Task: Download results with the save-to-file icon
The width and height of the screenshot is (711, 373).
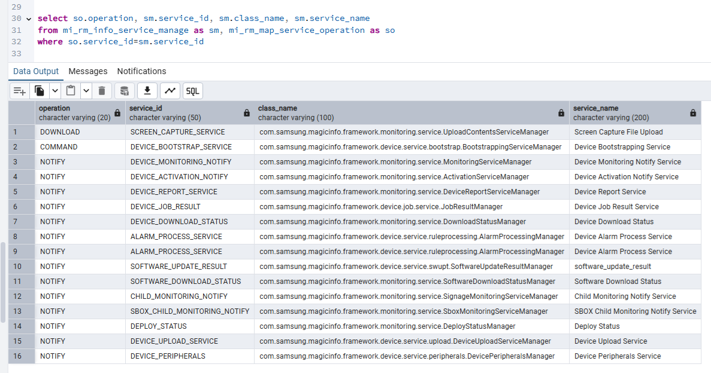Action: tap(147, 91)
